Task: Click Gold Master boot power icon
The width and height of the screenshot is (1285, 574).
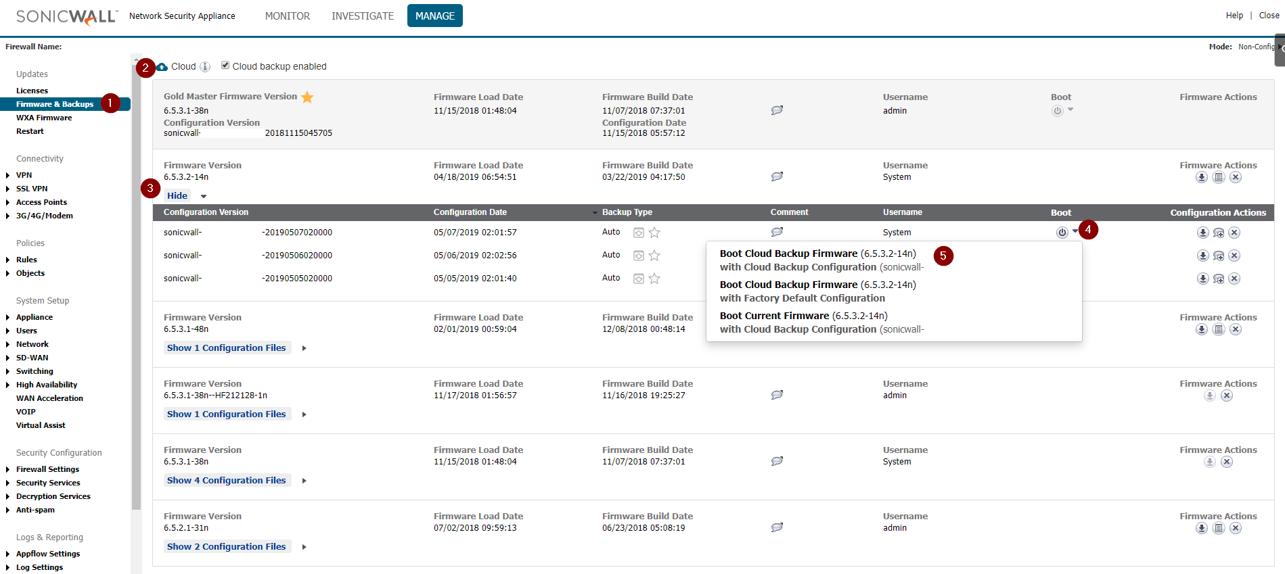Action: pyautogui.click(x=1058, y=111)
